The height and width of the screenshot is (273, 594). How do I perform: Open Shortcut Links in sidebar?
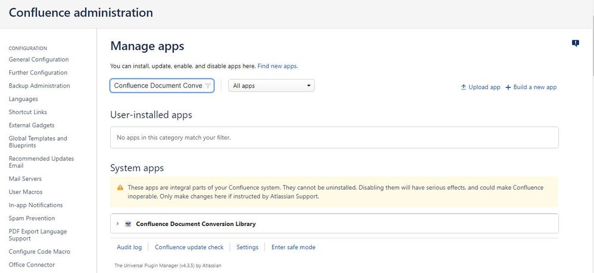pyautogui.click(x=28, y=112)
